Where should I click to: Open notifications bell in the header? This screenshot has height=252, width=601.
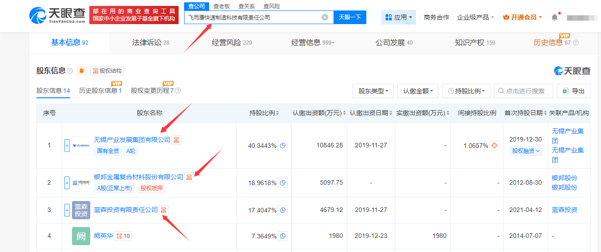[555, 17]
